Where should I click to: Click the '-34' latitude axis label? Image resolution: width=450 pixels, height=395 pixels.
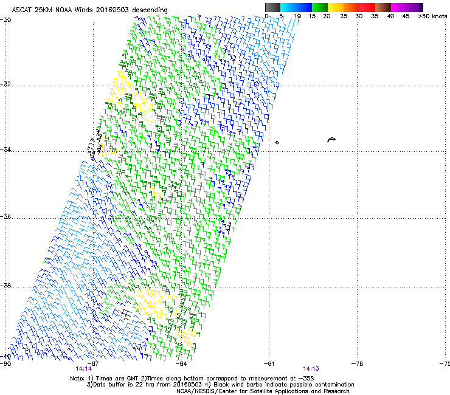coord(5,149)
